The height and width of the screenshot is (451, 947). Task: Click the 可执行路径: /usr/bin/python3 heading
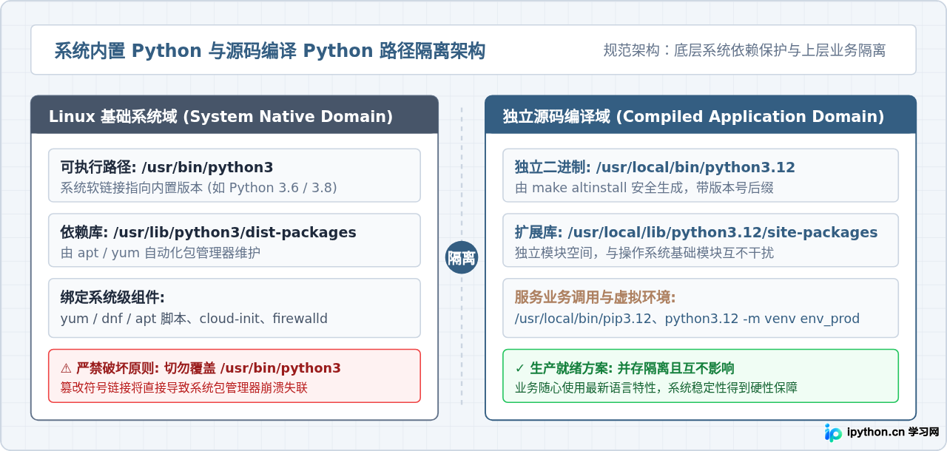[167, 167]
